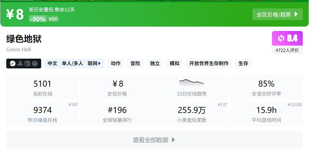Click the -90% discount label
The width and height of the screenshot is (312, 155).
[38, 19]
